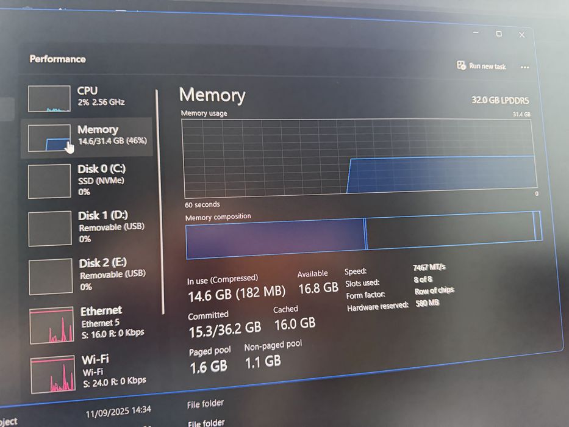Click the Slots used value 8 of 8
Screen dimensions: 569x427
423,279
